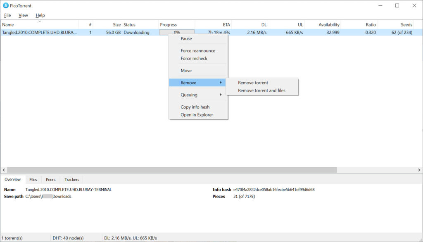This screenshot has width=423, height=242.
Task: Sort torrents by Seeds column header
Action: pos(395,24)
